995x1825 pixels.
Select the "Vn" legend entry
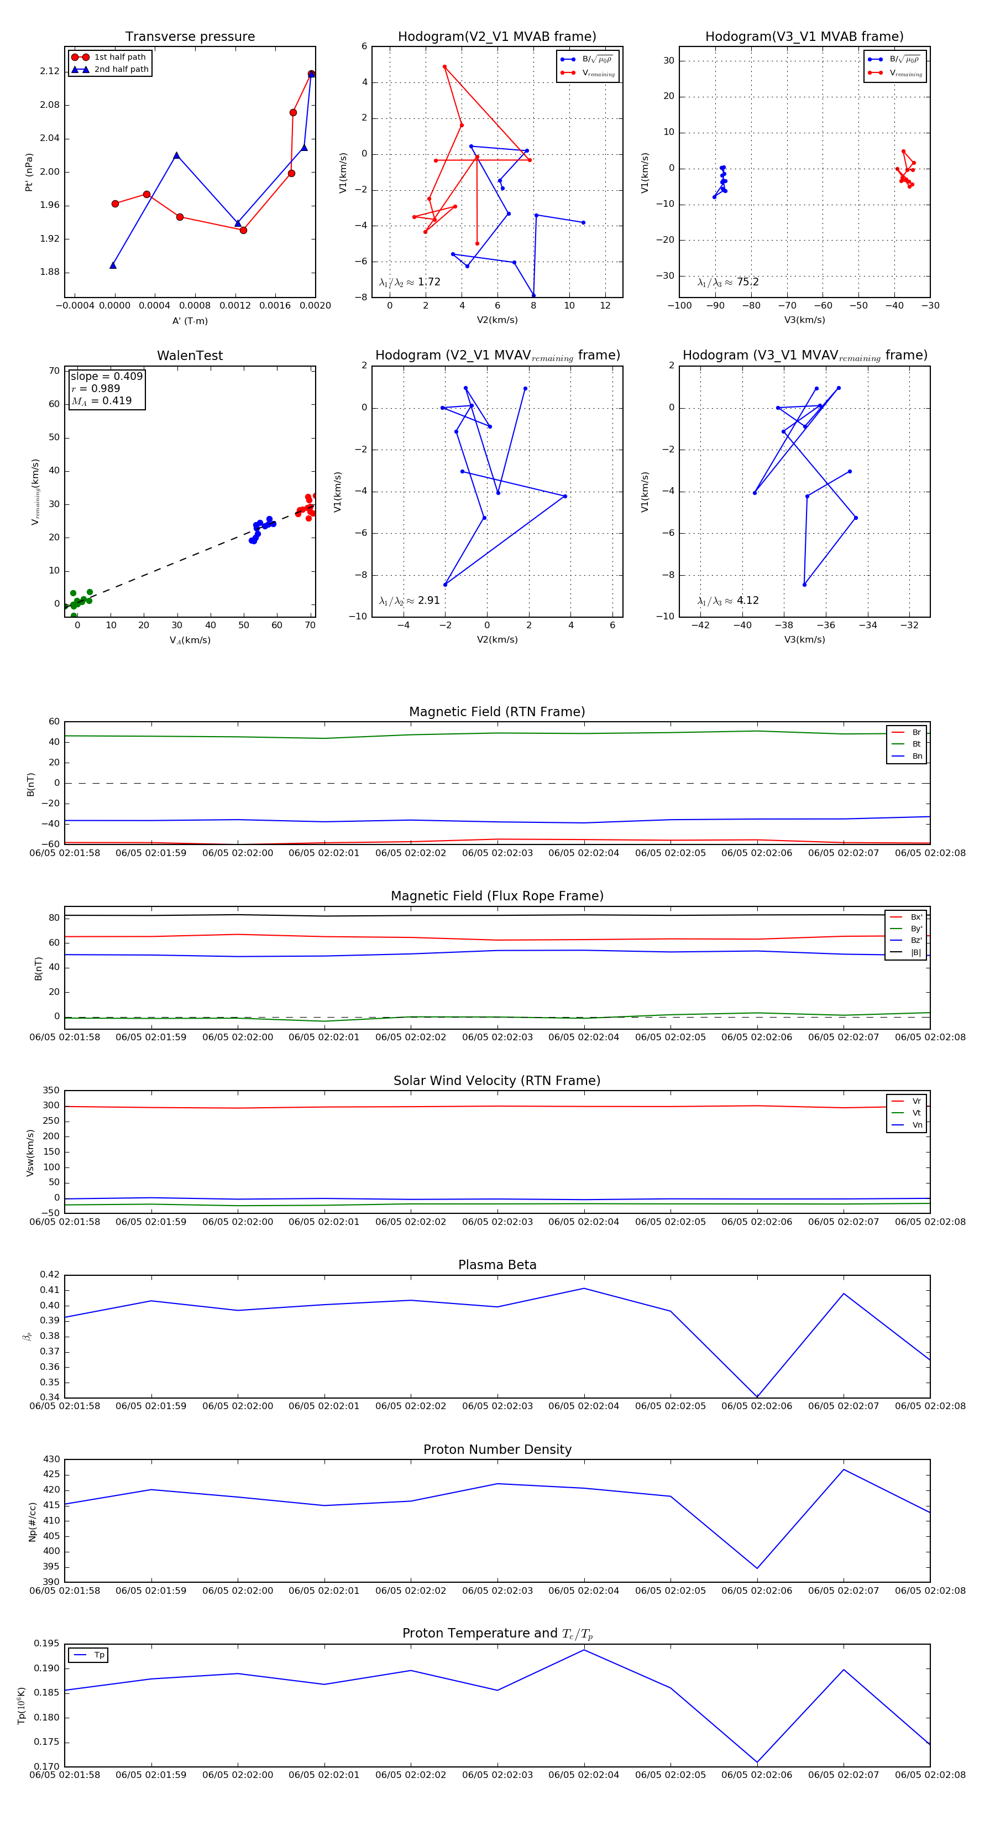click(907, 1125)
